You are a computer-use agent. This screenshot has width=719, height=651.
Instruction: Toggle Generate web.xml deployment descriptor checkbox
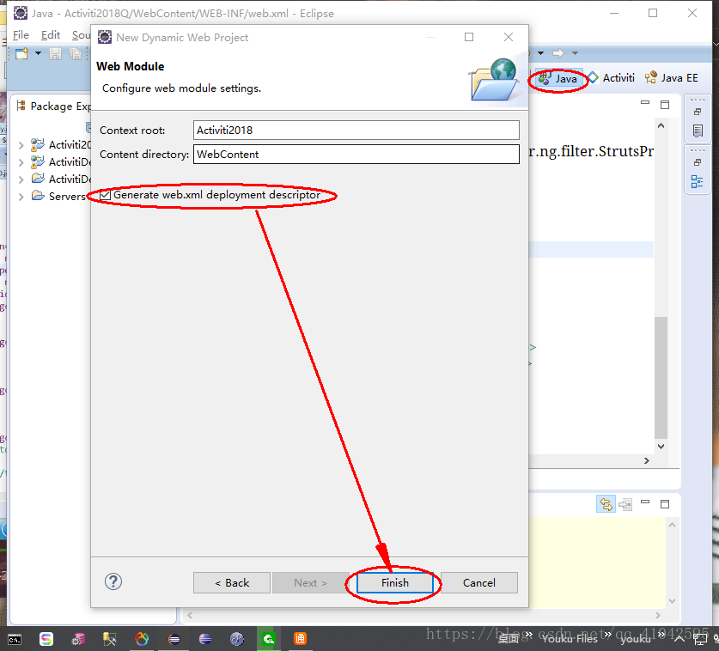coord(105,195)
